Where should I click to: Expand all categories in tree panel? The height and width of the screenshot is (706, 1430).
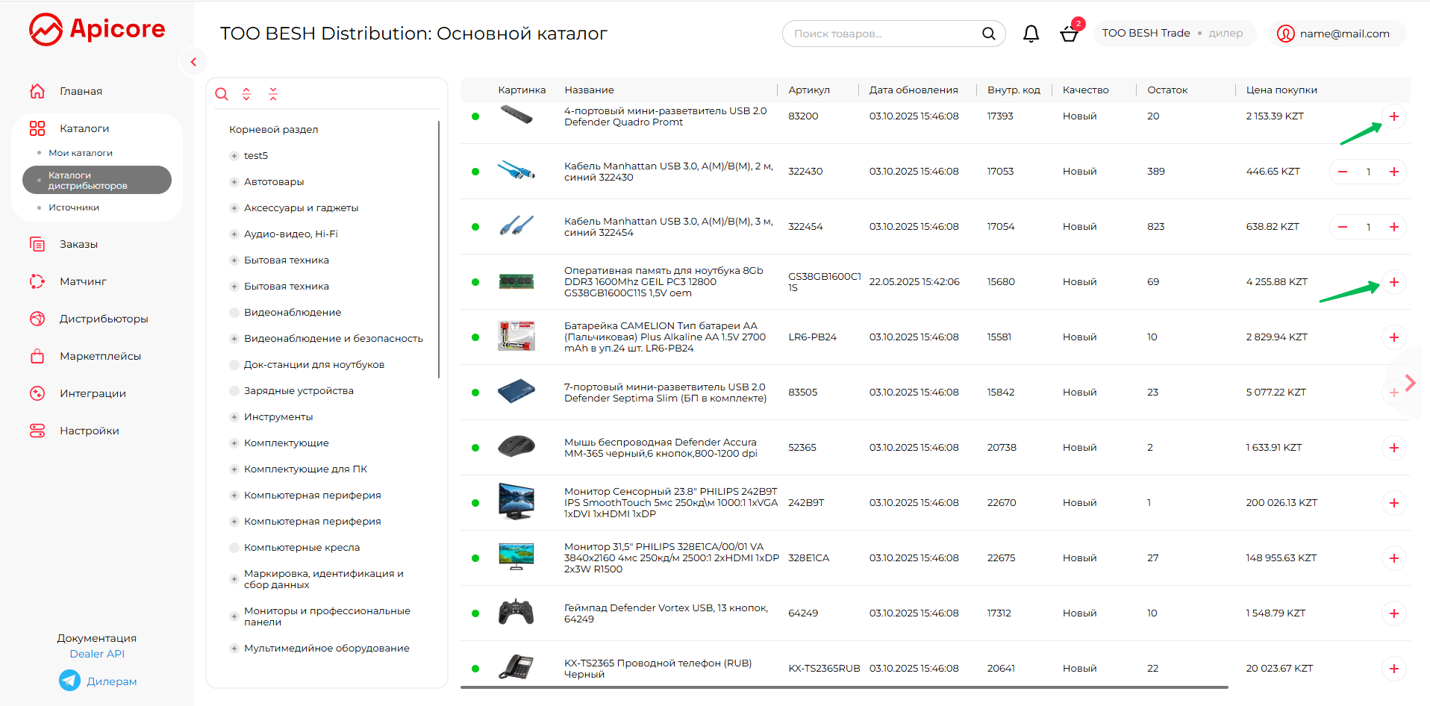pyautogui.click(x=246, y=94)
